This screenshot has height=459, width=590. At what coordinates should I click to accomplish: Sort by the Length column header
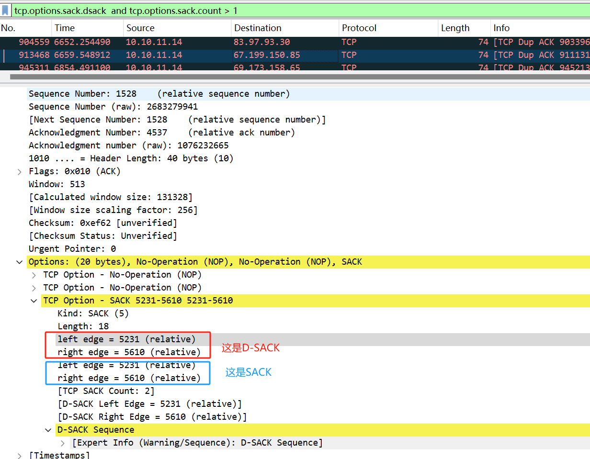(x=465, y=28)
